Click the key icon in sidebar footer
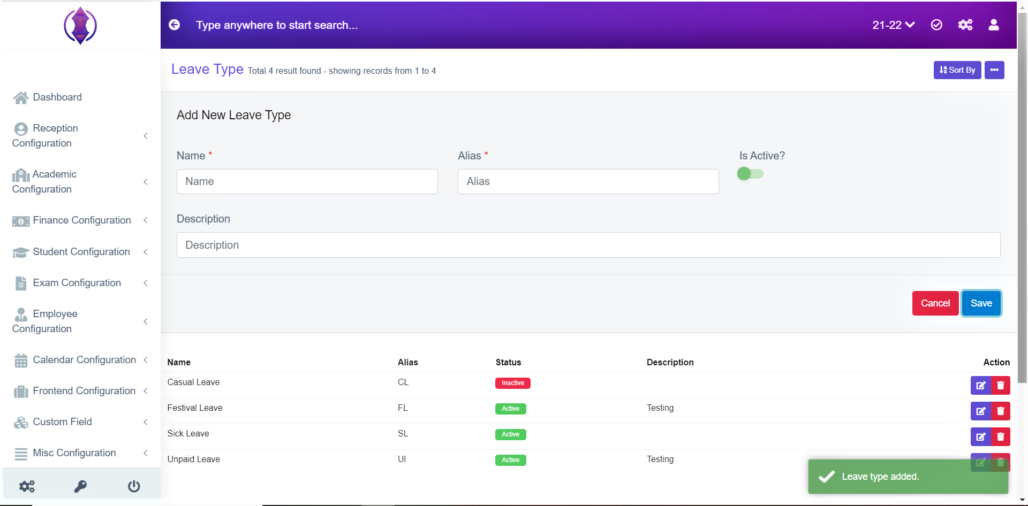Viewport: 1028px width, 506px height. point(80,486)
